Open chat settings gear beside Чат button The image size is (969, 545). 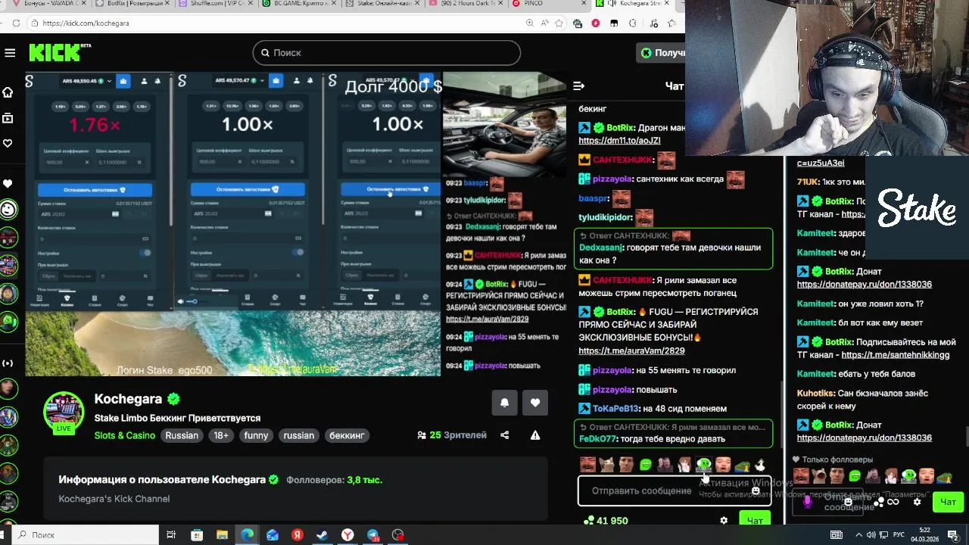pyautogui.click(x=724, y=521)
